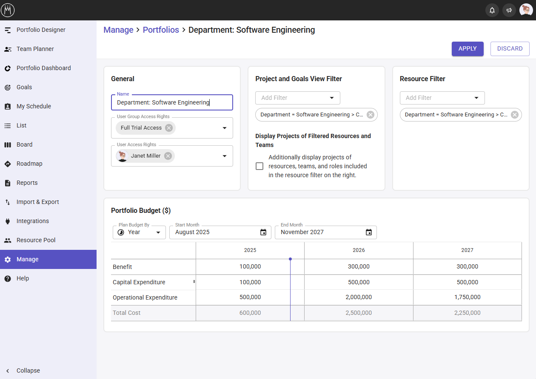
Task: Remove the Full Trial Access chip
Action: (169, 128)
